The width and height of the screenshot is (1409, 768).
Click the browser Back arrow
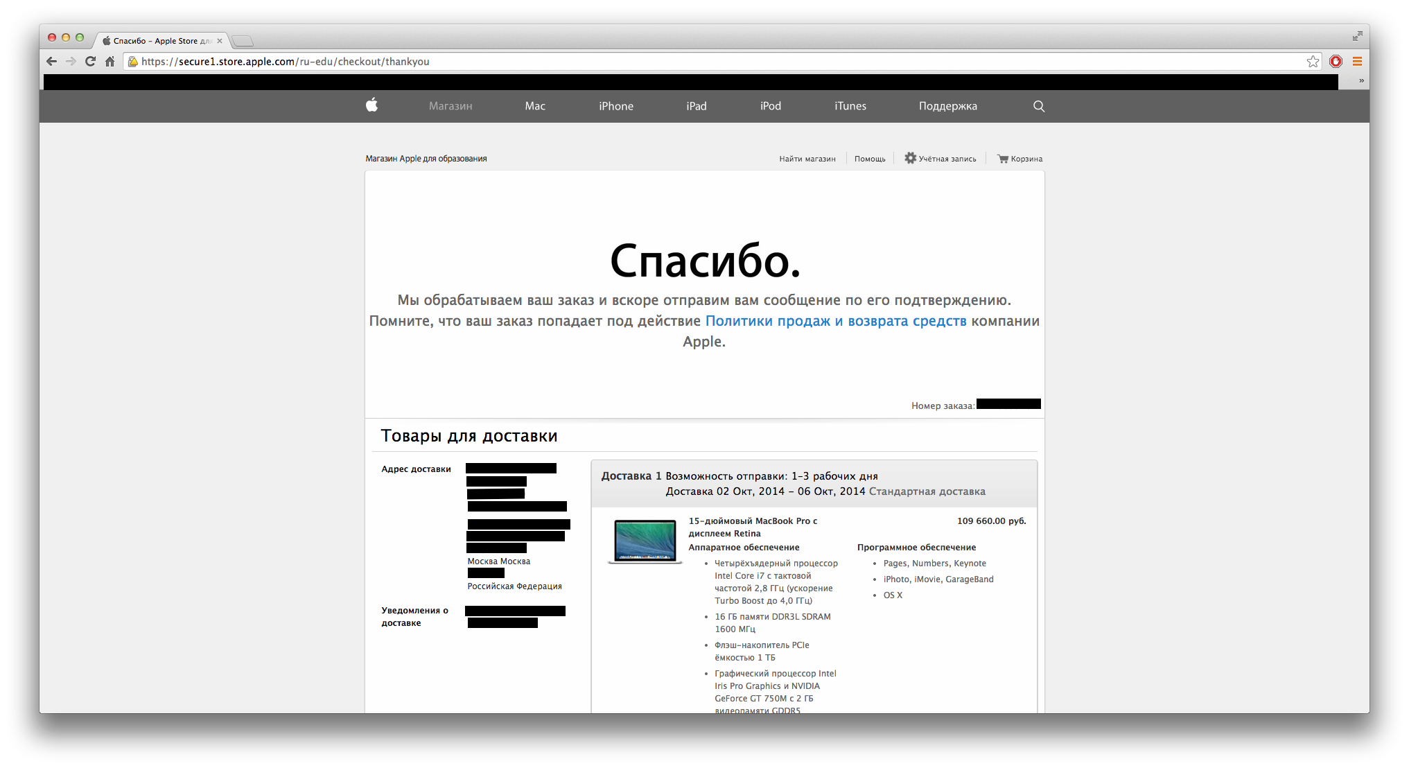click(x=52, y=61)
